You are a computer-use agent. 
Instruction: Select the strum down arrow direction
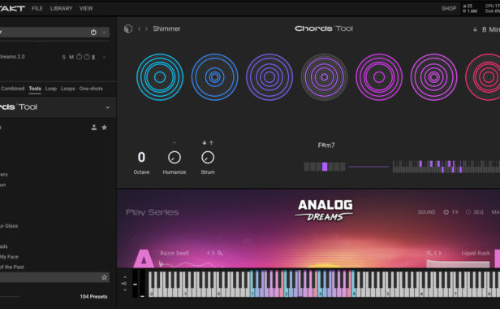205,142
